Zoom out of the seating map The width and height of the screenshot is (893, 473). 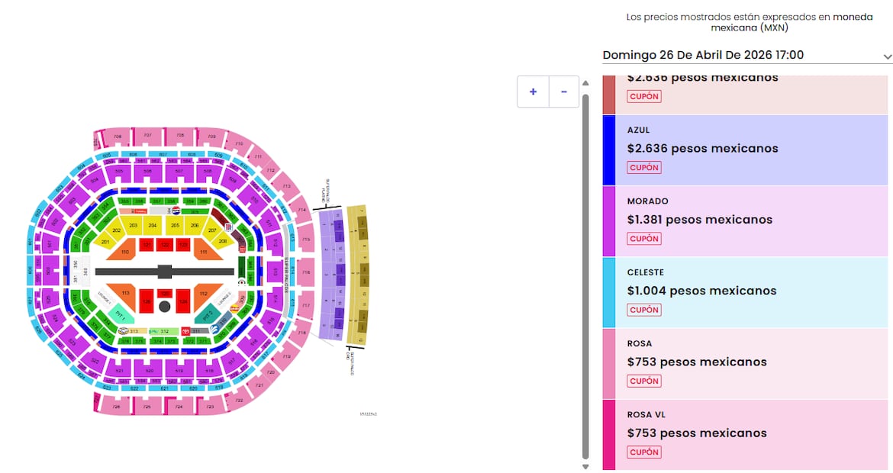(563, 91)
